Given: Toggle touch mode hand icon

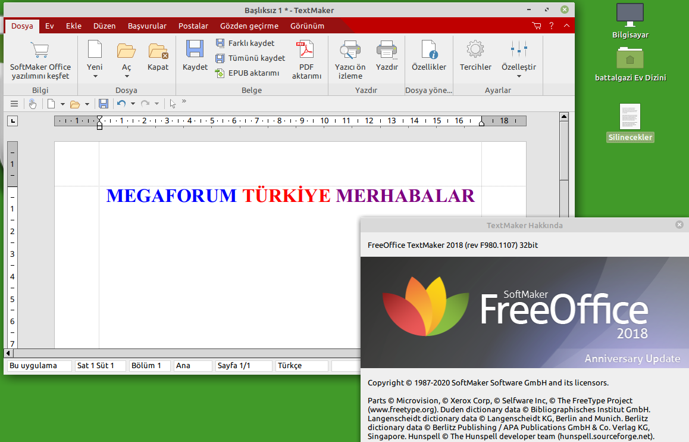Looking at the screenshot, I should (33, 104).
